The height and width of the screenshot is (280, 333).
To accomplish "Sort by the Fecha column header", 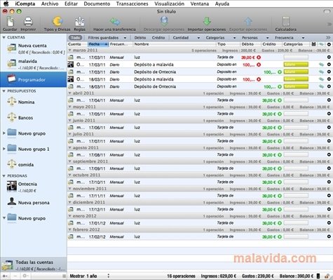I will point(98,44).
